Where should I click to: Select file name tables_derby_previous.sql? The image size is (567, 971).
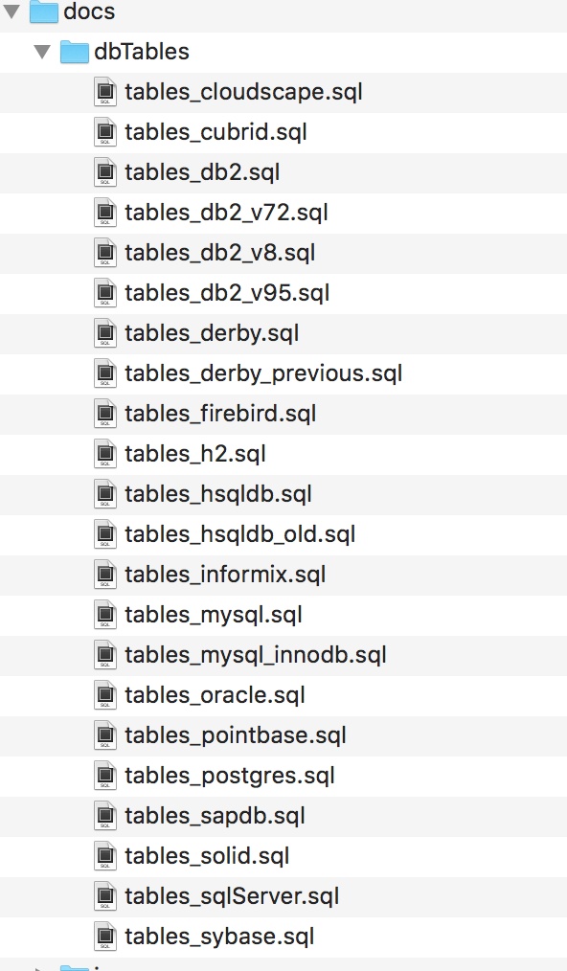click(x=264, y=374)
